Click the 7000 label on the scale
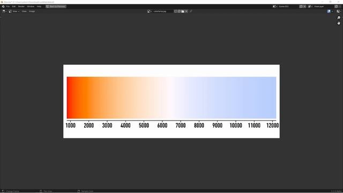The height and width of the screenshot is (193, 343). 181,125
